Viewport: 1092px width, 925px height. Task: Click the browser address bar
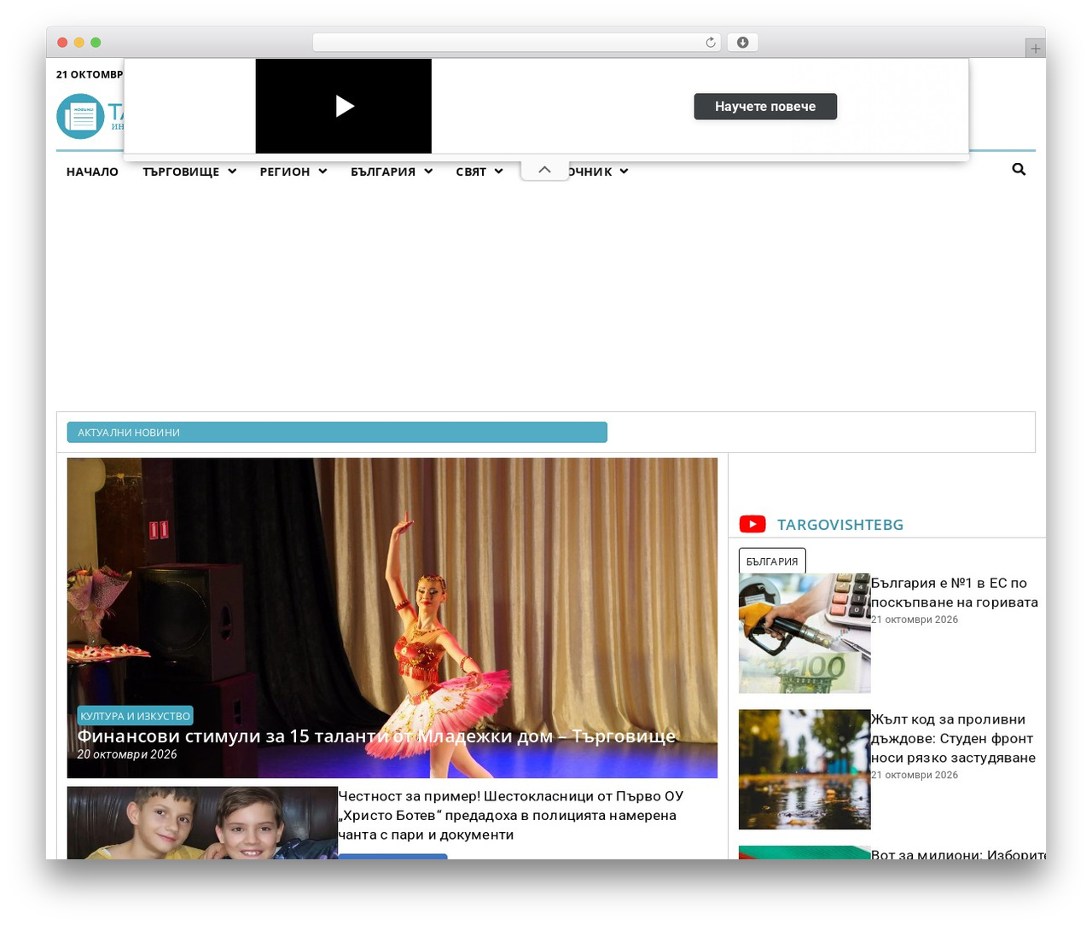517,43
